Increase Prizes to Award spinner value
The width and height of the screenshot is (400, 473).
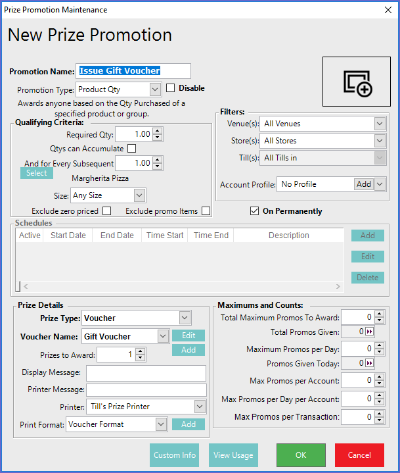(x=140, y=352)
